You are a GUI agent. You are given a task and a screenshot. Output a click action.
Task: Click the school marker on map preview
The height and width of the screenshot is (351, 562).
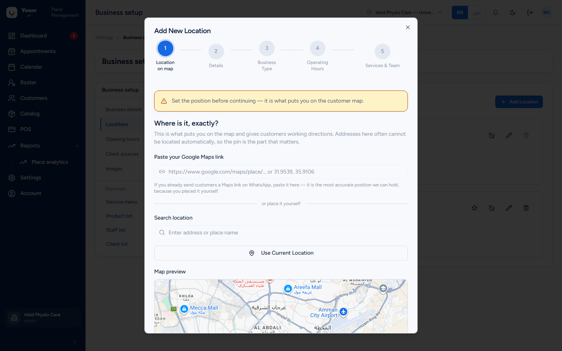click(383, 288)
